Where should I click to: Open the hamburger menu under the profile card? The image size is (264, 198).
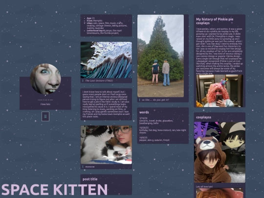(x=45, y=116)
